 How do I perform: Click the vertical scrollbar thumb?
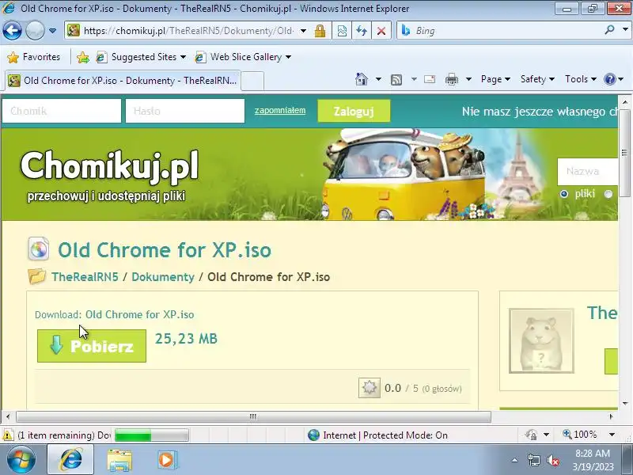click(x=624, y=152)
